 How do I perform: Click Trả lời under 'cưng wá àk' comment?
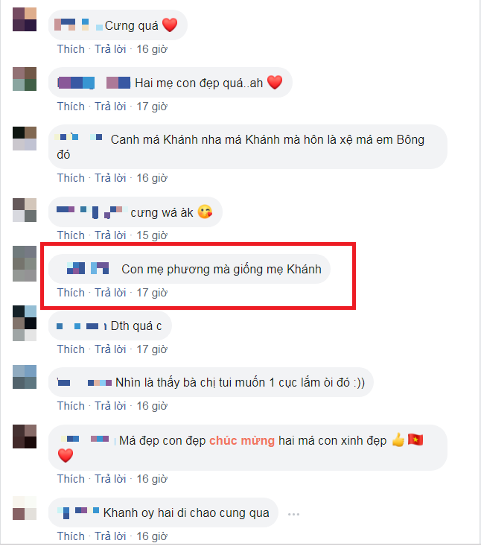[110, 235]
